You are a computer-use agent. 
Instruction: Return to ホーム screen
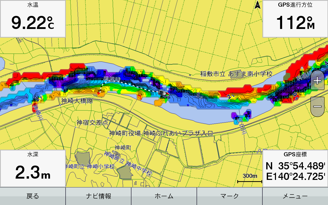(x=164, y=196)
